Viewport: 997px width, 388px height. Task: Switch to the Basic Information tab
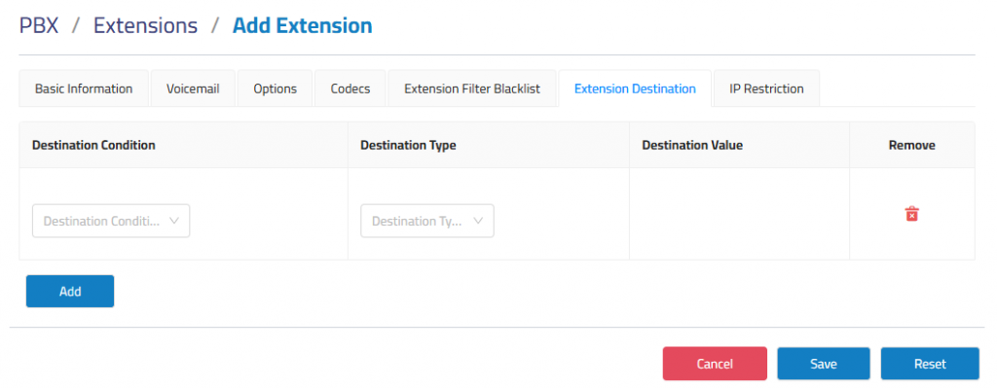coord(84,88)
